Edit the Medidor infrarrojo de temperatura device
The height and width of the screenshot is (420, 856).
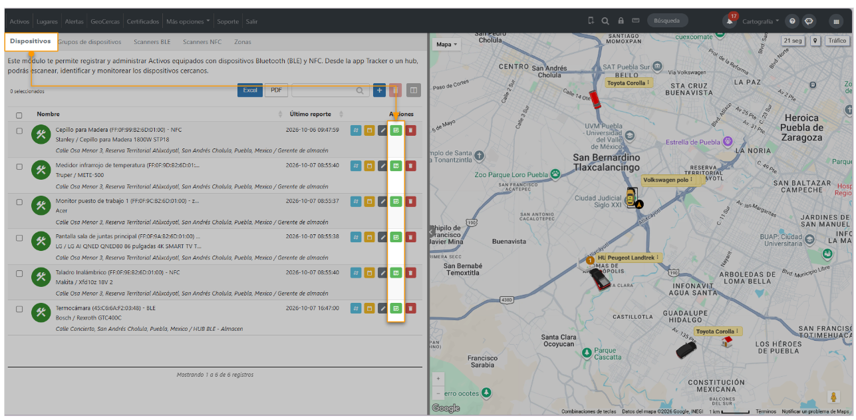point(382,166)
